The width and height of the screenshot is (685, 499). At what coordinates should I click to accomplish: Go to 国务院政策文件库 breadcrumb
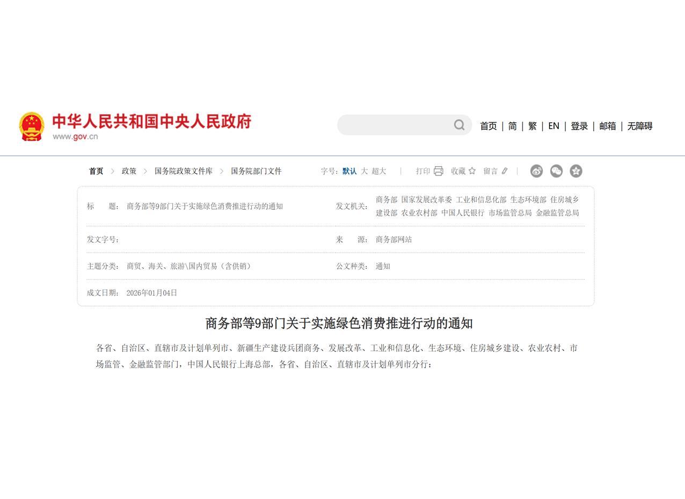tap(184, 171)
